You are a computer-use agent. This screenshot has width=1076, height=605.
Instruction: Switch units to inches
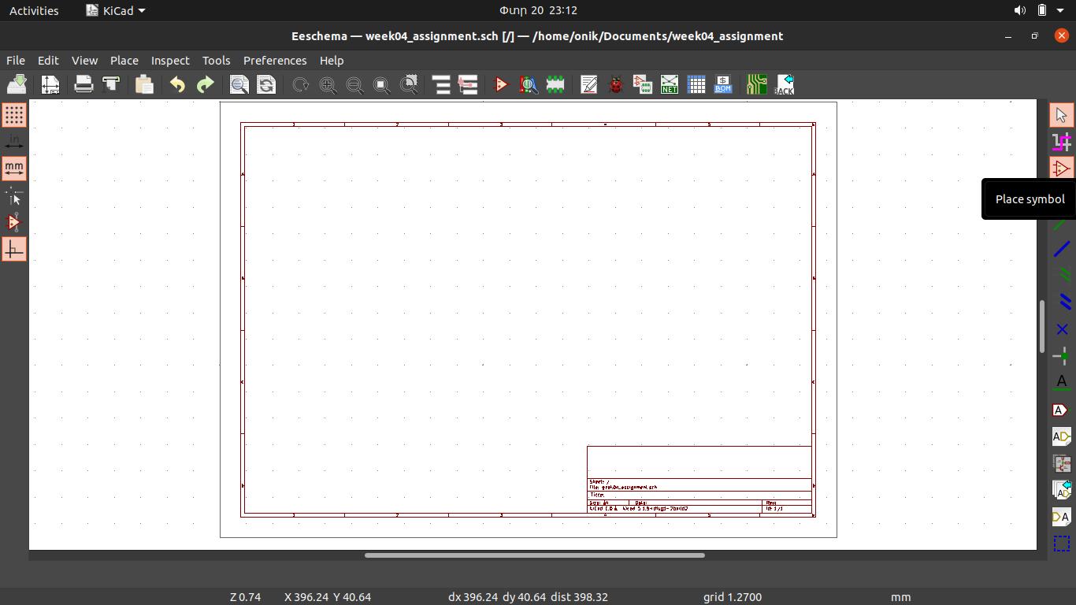(x=14, y=142)
